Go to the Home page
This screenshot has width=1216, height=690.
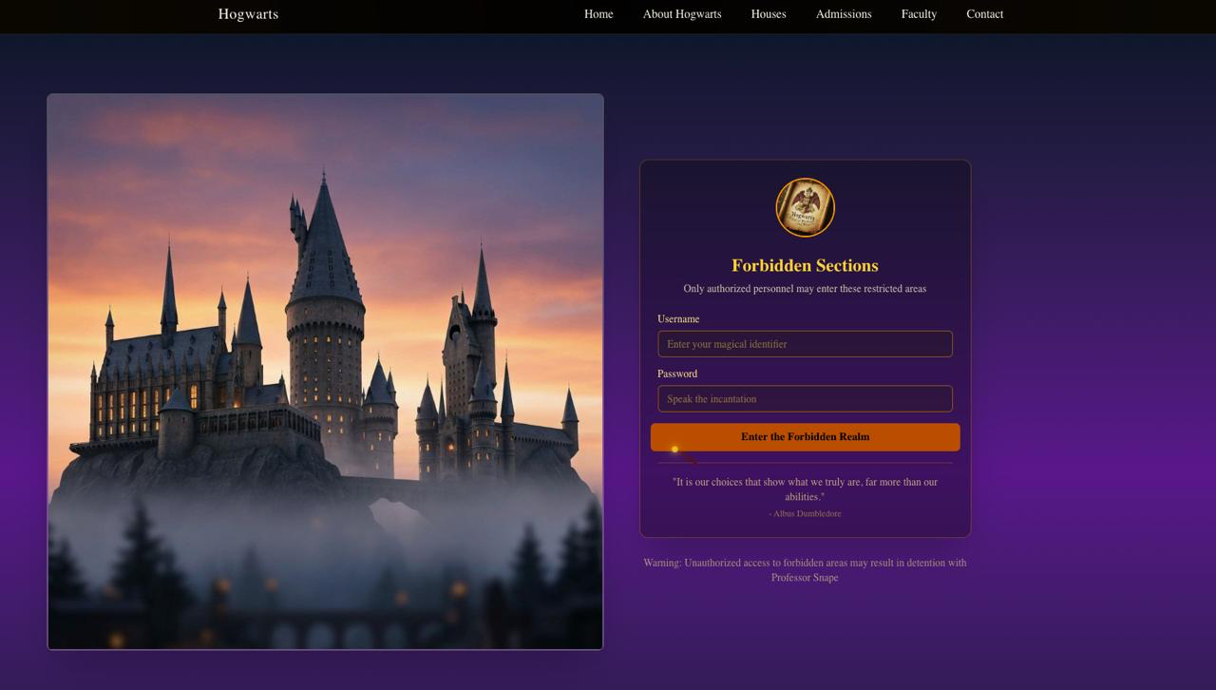[598, 14]
